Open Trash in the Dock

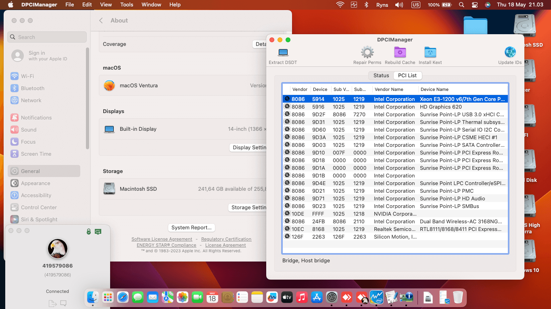pyautogui.click(x=458, y=297)
